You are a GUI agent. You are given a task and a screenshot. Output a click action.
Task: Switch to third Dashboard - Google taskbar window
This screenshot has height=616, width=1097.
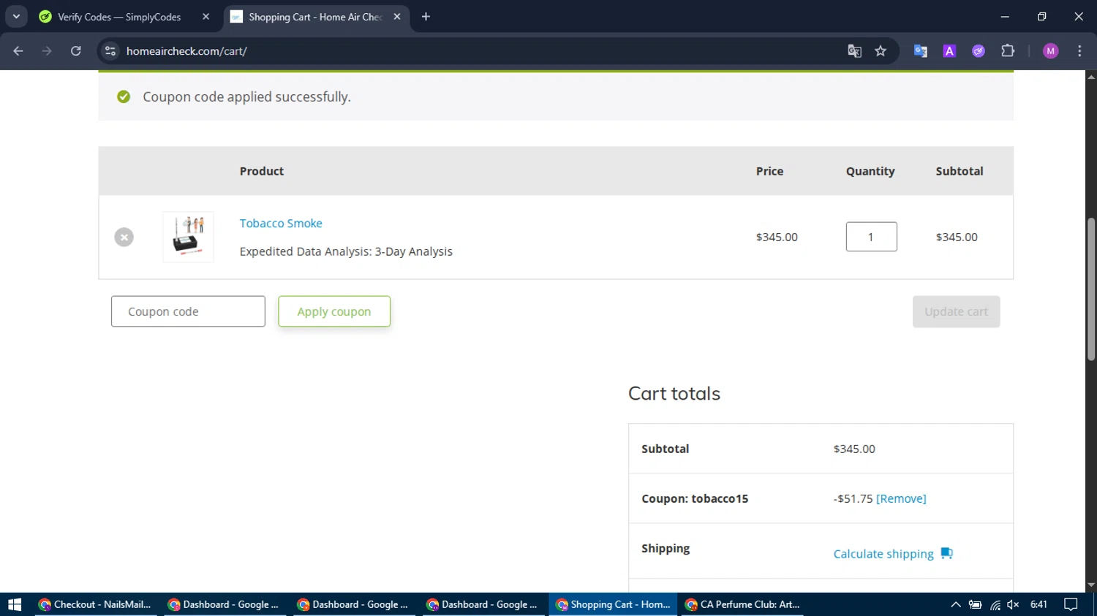pos(484,604)
